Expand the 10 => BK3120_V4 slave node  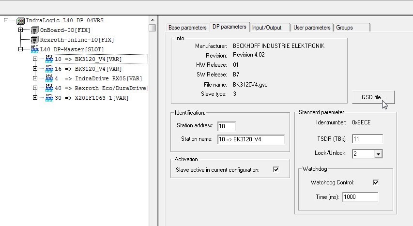tap(35, 59)
